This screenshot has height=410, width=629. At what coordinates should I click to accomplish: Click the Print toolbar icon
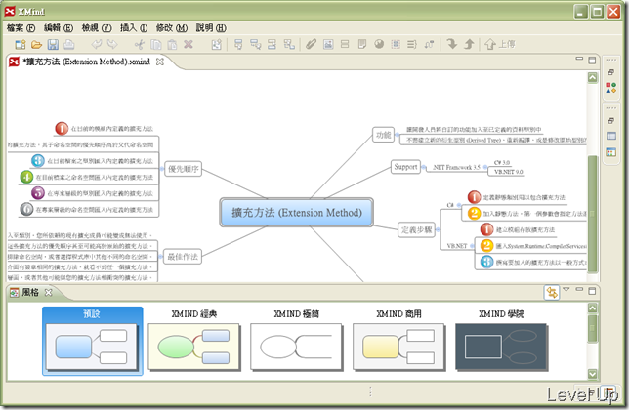coord(69,44)
